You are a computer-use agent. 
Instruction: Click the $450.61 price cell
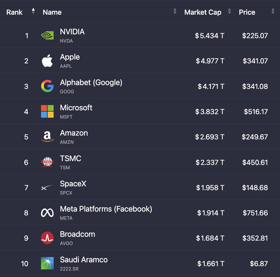[255, 163]
